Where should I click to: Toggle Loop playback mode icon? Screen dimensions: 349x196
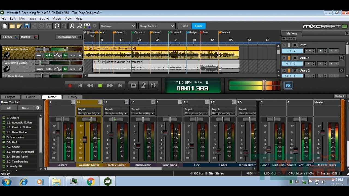click(x=133, y=85)
